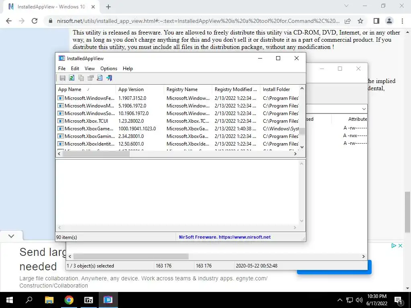This screenshot has height=308, width=411.
Task: Open the NirSoft Freeware link in status bar
Action: tap(225, 237)
